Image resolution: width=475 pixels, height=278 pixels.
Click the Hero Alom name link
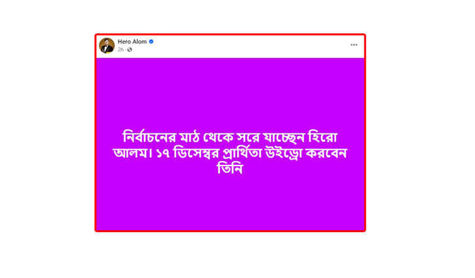click(132, 42)
